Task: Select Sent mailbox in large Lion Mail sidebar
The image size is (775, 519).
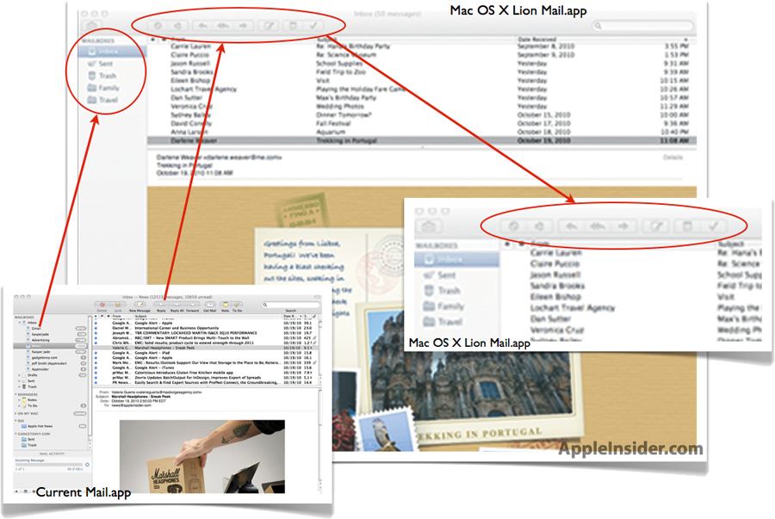Action: point(101,64)
